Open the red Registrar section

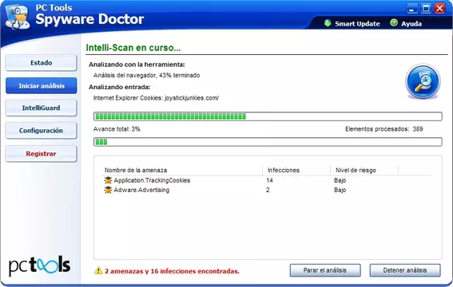(x=42, y=154)
